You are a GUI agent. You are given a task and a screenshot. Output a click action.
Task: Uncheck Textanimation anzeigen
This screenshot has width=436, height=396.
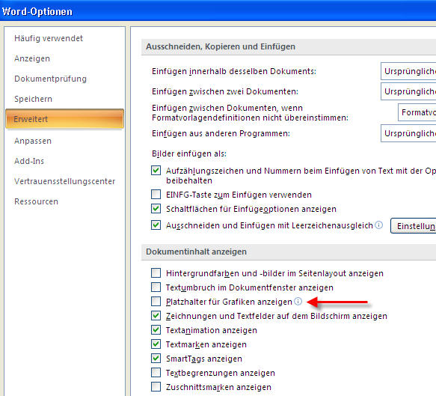point(156,330)
